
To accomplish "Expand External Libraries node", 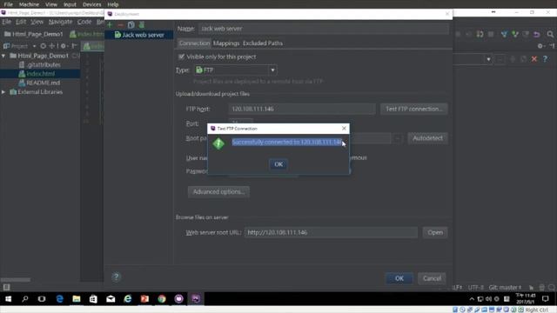I will 3,92.
